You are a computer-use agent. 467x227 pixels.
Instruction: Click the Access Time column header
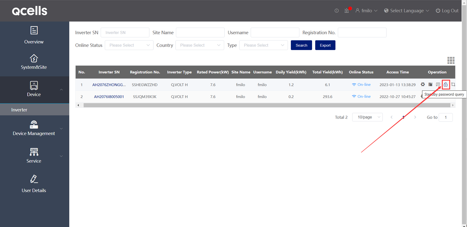(397, 72)
